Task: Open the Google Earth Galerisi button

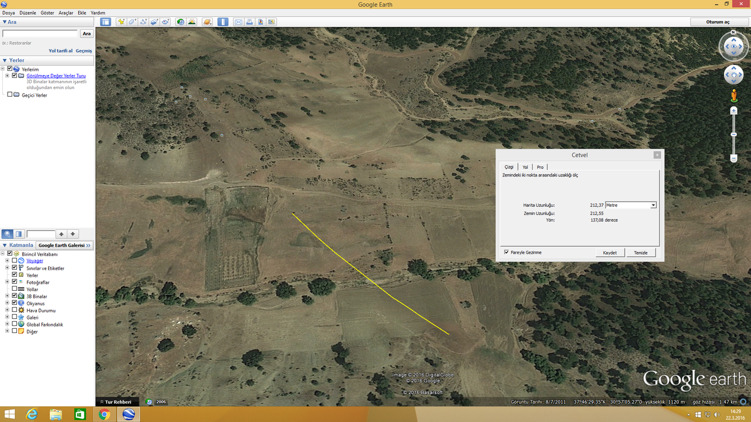Action: click(x=65, y=245)
